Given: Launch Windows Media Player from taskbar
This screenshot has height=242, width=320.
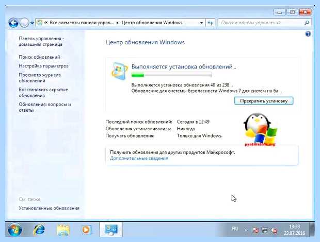Looking at the screenshot, I should coord(87,230).
